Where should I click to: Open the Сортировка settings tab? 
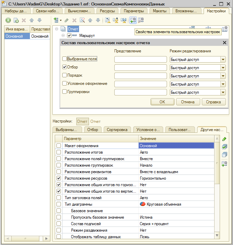pyautogui.click(x=117, y=130)
